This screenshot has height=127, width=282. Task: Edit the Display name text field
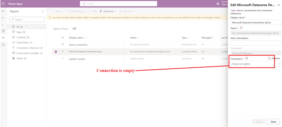tap(256, 23)
